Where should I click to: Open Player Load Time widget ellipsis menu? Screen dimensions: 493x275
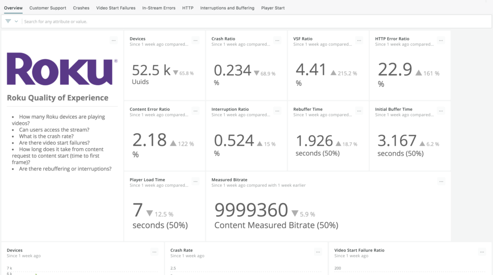195,181
